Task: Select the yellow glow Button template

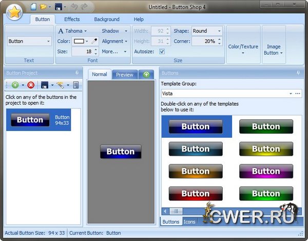Action: [266, 149]
